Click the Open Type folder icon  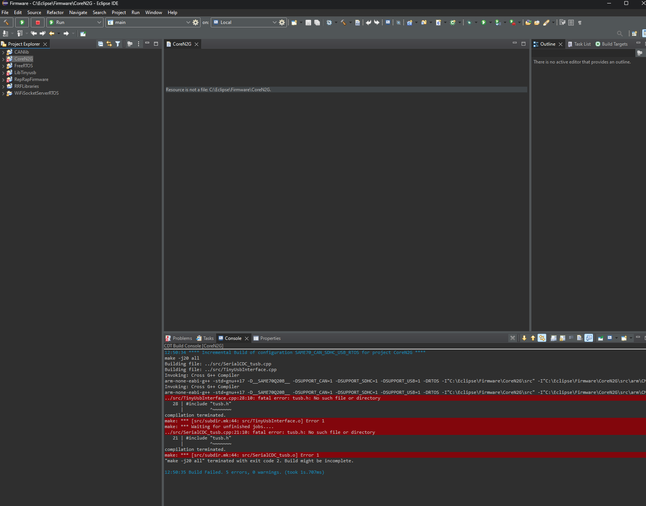pyautogui.click(x=528, y=22)
